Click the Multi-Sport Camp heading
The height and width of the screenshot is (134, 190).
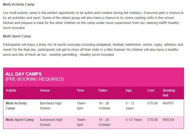tap(17, 36)
